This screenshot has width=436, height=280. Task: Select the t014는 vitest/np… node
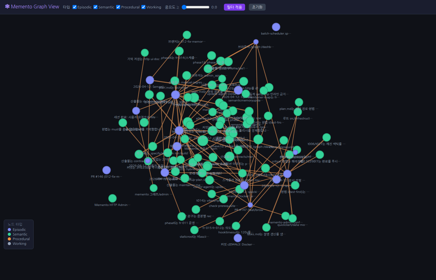(212, 194)
